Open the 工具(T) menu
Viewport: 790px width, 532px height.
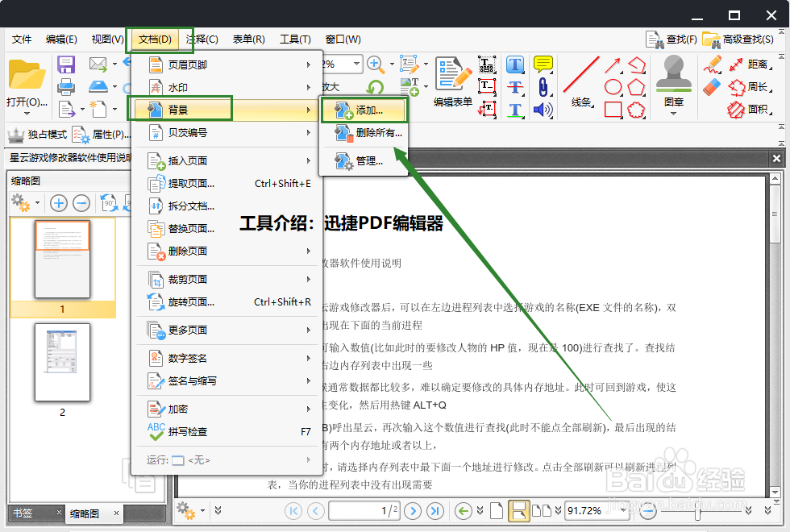tap(295, 38)
